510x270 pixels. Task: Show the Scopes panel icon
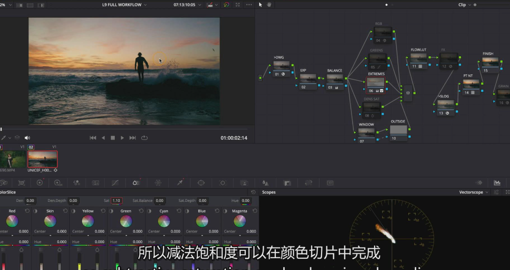(x=497, y=183)
